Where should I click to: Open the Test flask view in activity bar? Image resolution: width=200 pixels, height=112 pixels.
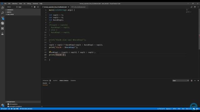click(x=2, y=34)
